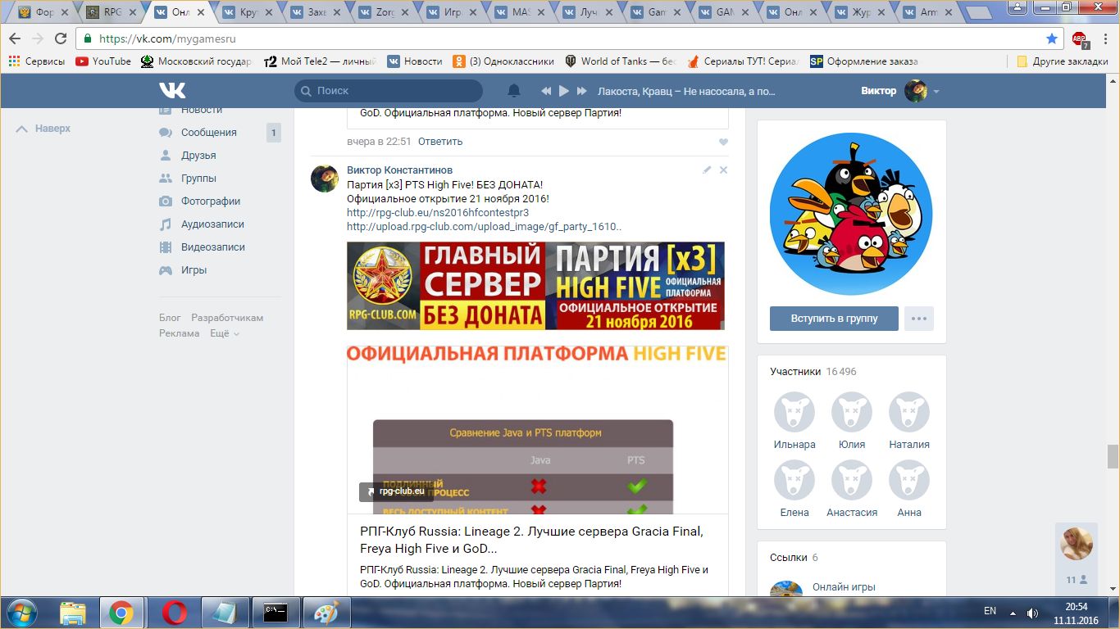This screenshot has width=1120, height=629.
Task: Switch to the Arm browser tab
Action: point(927,12)
